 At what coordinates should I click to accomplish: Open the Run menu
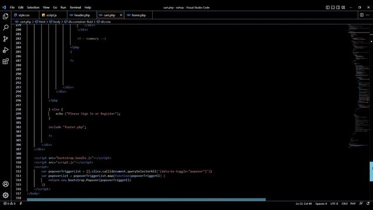point(63,8)
